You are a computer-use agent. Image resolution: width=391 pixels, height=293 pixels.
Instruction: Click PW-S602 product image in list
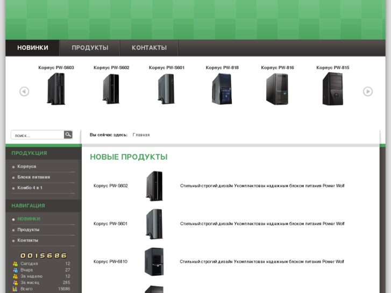(x=154, y=186)
